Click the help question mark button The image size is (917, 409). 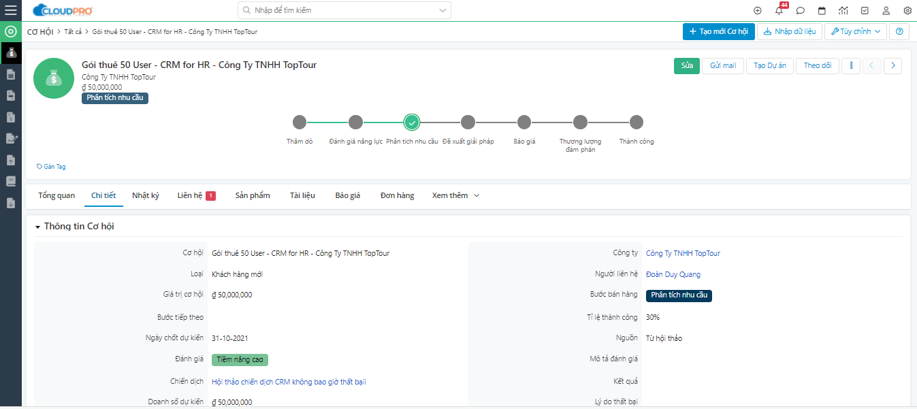tap(899, 31)
